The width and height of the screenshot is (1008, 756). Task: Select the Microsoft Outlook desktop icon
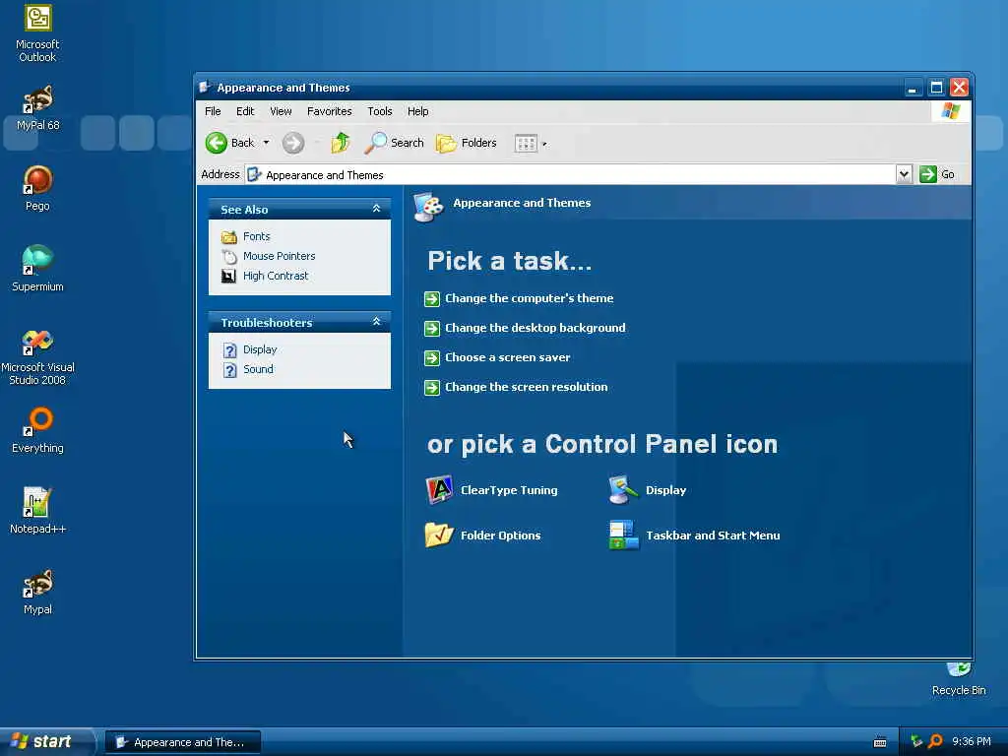pyautogui.click(x=38, y=19)
